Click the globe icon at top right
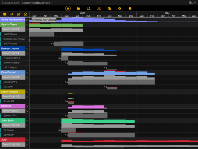The height and width of the screenshot is (149, 198). pyautogui.click(x=190, y=3)
